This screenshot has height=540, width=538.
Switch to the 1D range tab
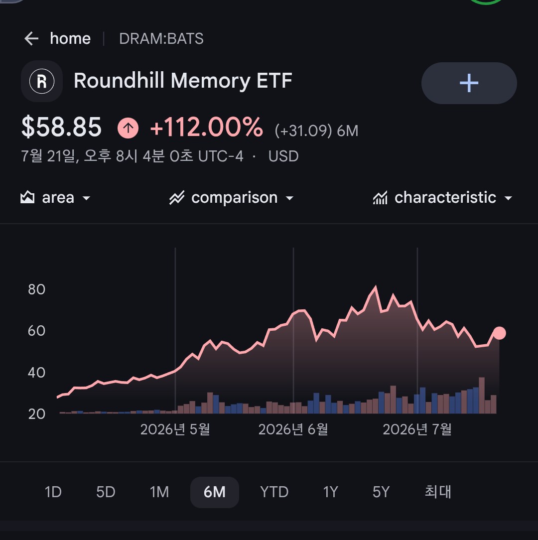pos(53,492)
